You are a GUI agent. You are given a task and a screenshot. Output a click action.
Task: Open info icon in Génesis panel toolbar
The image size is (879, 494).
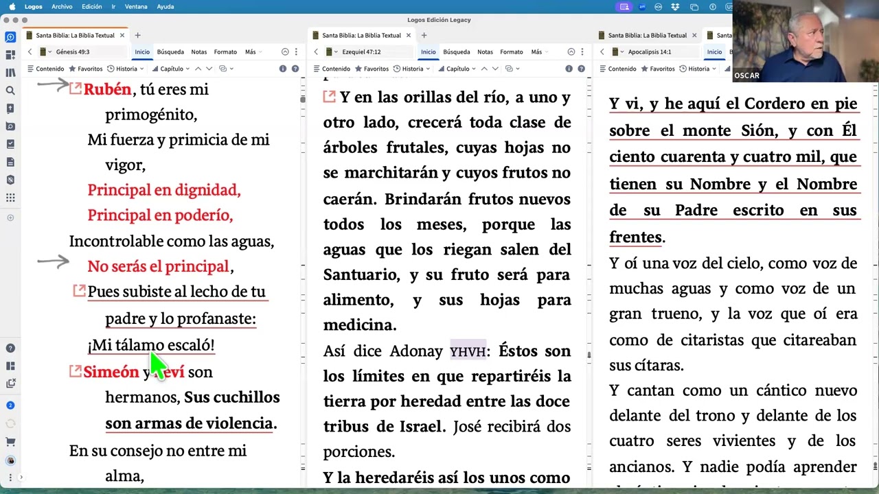pyautogui.click(x=283, y=69)
